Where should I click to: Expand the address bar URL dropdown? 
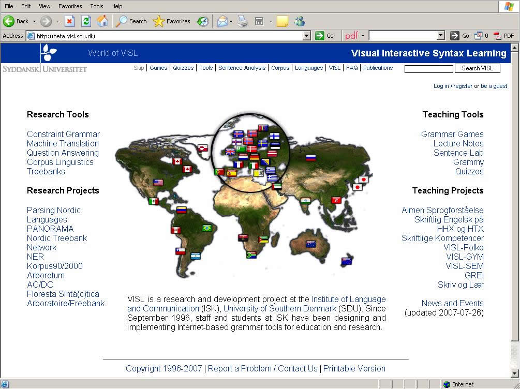click(x=306, y=36)
